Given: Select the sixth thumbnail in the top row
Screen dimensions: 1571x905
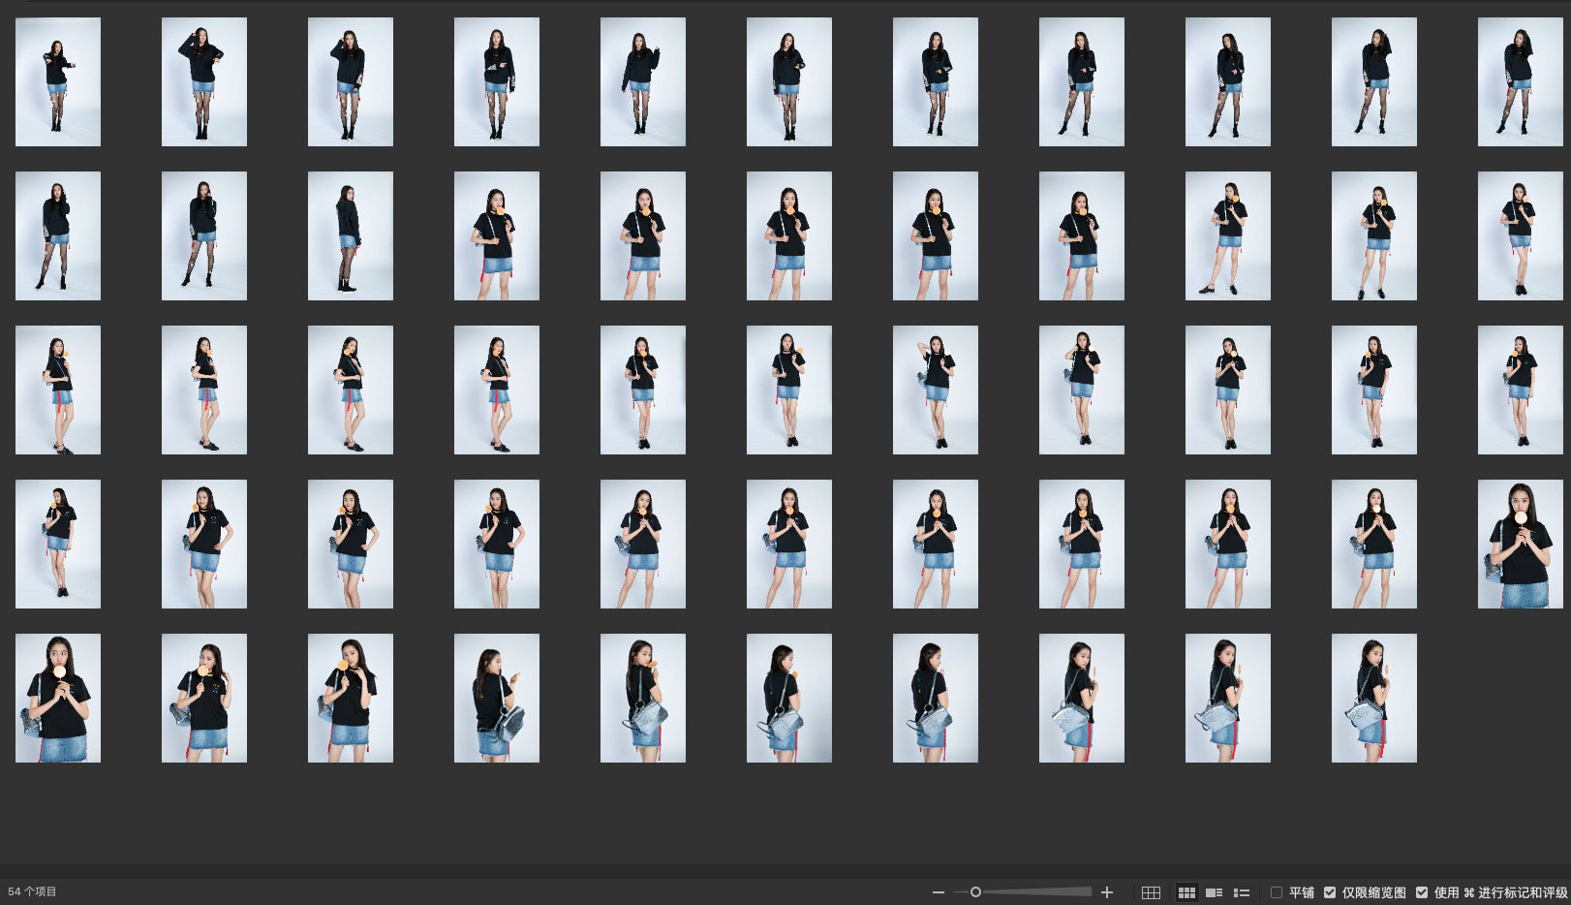Looking at the screenshot, I should pos(789,82).
